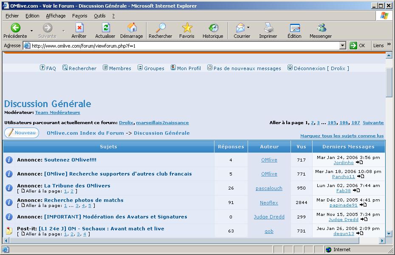Viewport: 395px width, 255px height.
Task: Open the Outils menu
Action: (100, 16)
